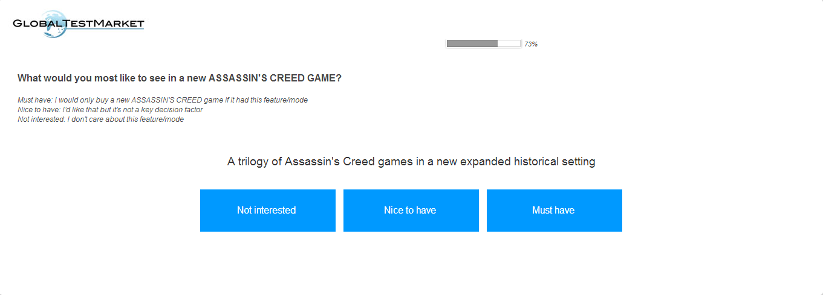
Task: Select the Not interested answer button
Action: 267,211
